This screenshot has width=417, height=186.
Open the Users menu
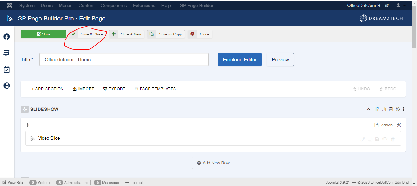tap(47, 6)
